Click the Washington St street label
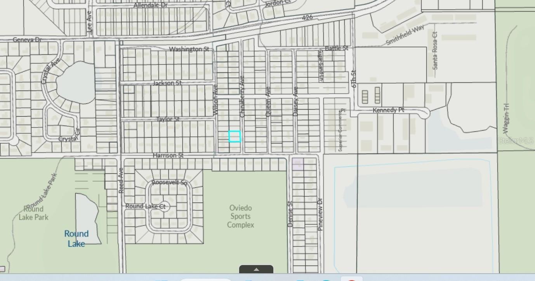The width and height of the screenshot is (535, 281). pos(188,49)
